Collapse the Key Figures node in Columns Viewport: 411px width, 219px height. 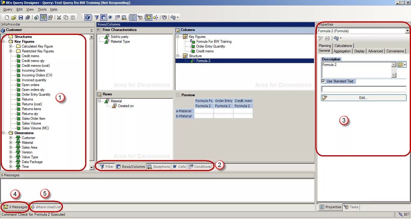point(178,37)
